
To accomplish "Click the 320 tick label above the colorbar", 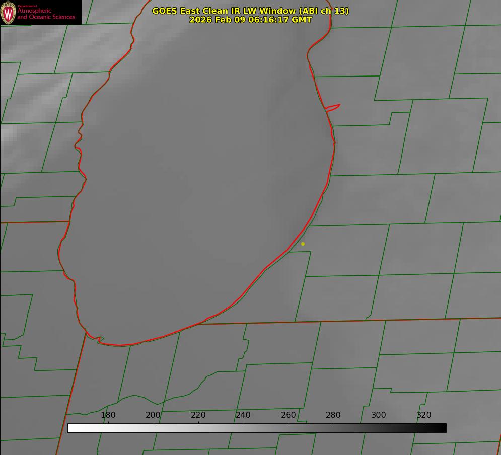I will [424, 415].
